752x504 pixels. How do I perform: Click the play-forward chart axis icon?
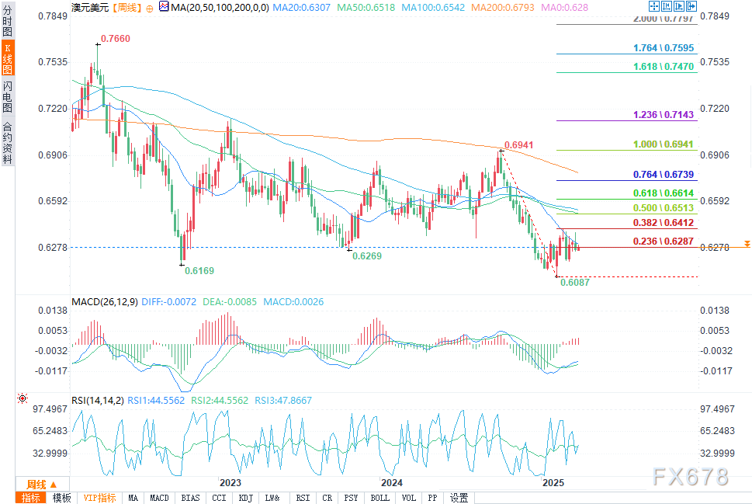pyautogui.click(x=678, y=6)
